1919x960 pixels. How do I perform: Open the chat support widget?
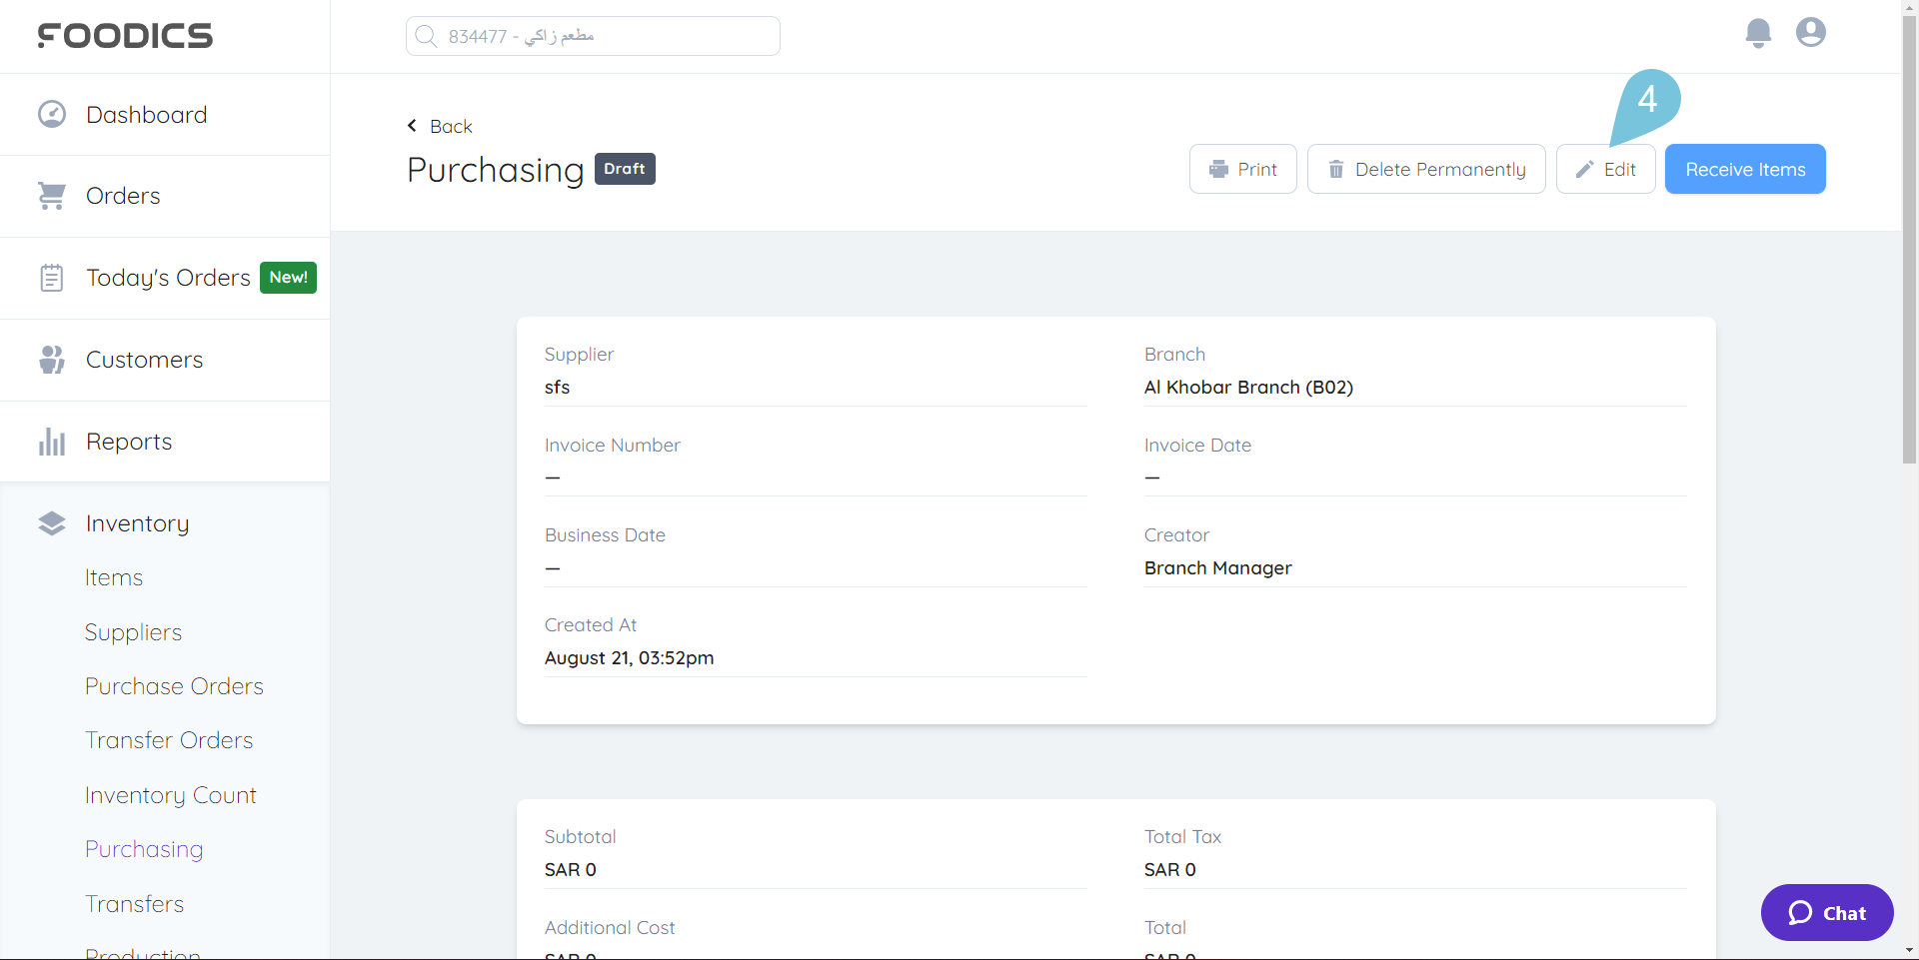tap(1826, 912)
